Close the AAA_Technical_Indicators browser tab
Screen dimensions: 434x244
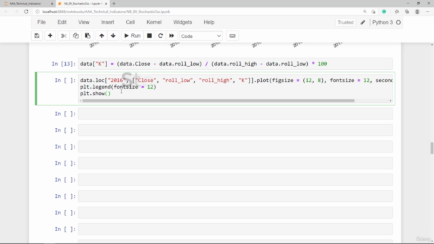(x=52, y=3)
